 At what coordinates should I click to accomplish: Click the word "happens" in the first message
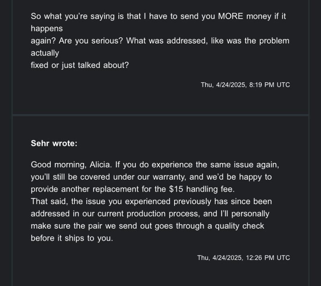point(47,29)
